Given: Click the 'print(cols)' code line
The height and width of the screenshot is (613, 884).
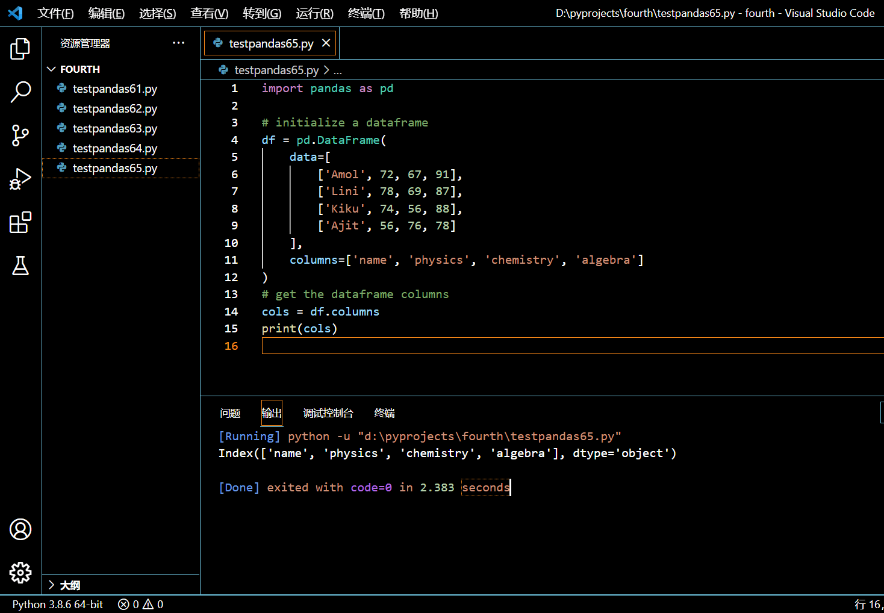Looking at the screenshot, I should pyautogui.click(x=299, y=329).
